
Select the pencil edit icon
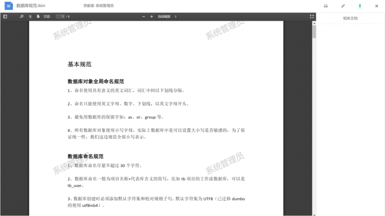(343, 6)
